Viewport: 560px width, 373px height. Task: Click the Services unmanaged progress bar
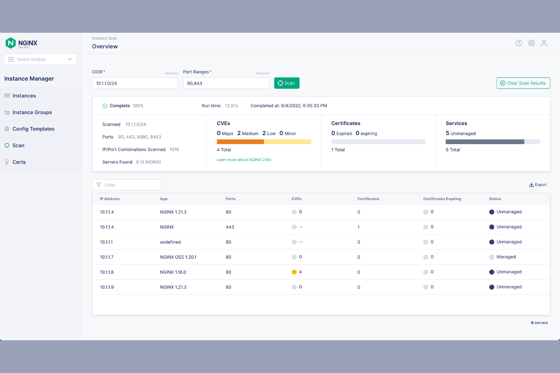(x=493, y=142)
